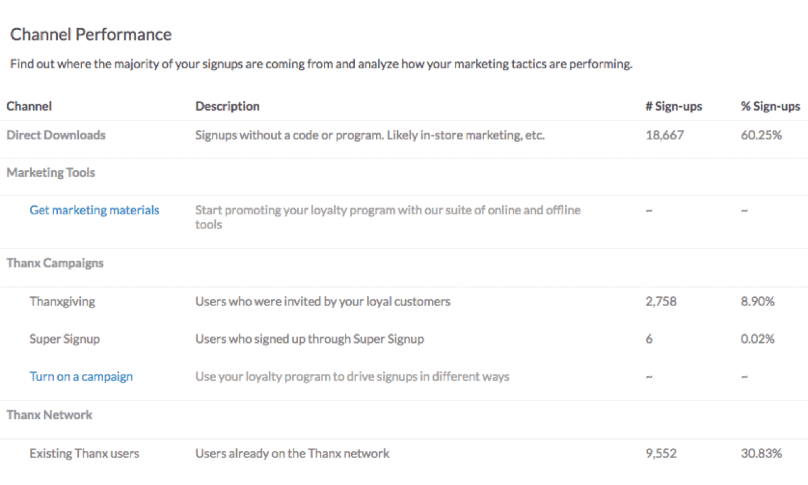The image size is (808, 485).
Task: Click the 60.25% sign-ups percentage
Action: point(761,135)
